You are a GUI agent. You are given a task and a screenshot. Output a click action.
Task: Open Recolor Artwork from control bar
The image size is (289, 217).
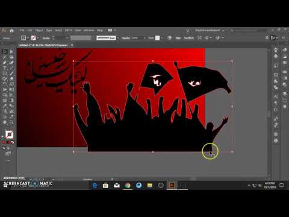[x=169, y=38]
